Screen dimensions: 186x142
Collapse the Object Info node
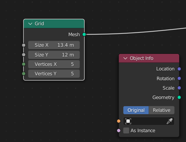tap(125, 58)
